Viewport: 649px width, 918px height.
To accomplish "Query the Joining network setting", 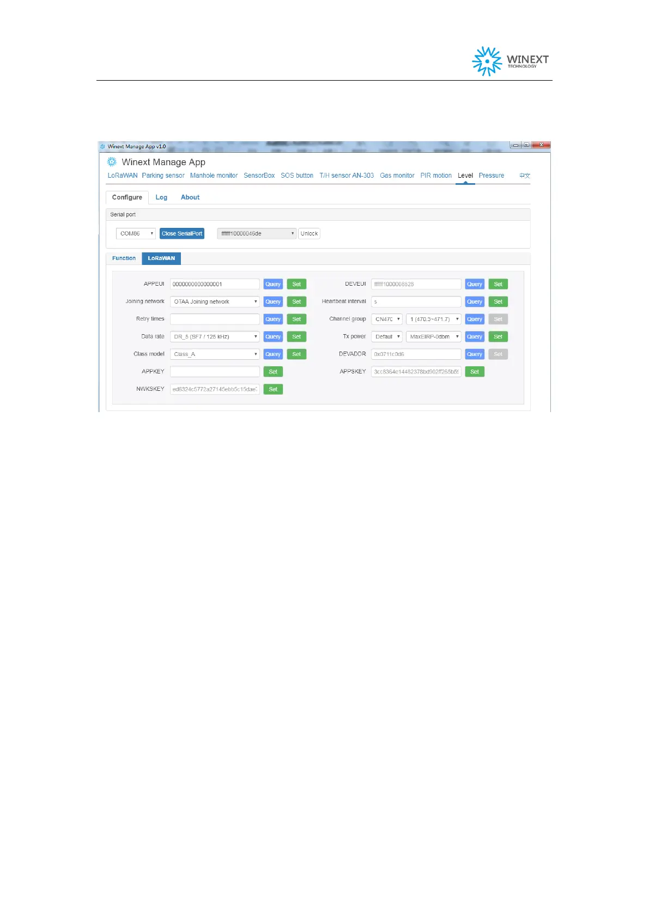I will coord(273,301).
